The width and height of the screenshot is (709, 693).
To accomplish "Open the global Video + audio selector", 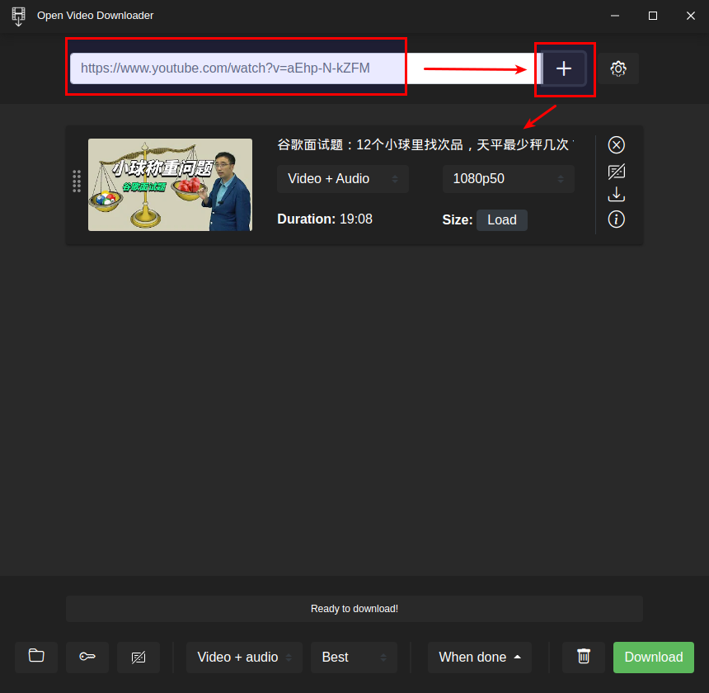I will [x=244, y=657].
